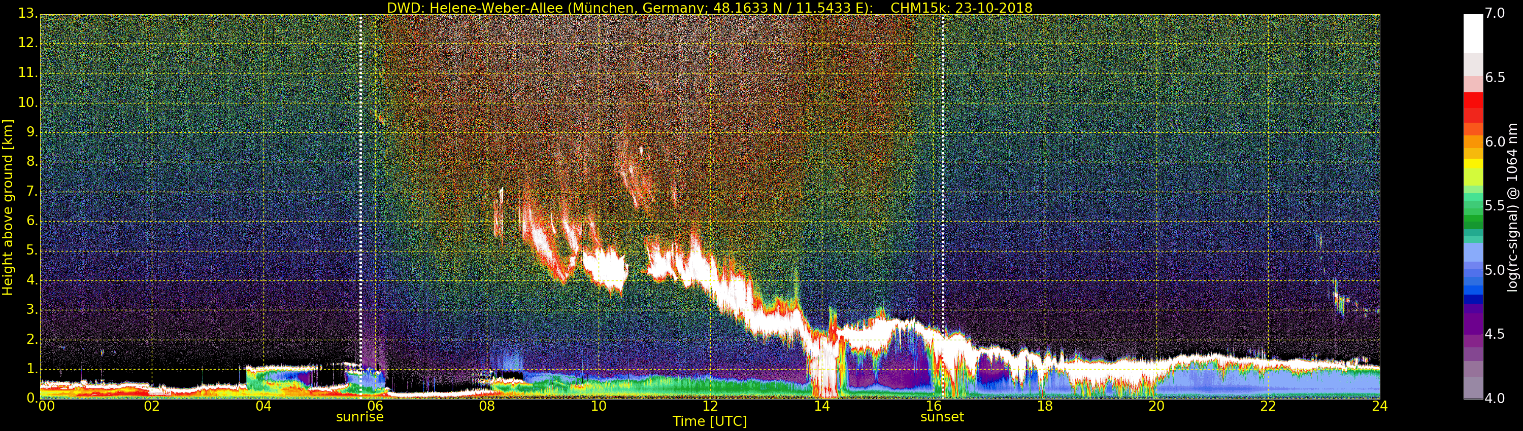Click the red section of the colorbar

(1473, 107)
